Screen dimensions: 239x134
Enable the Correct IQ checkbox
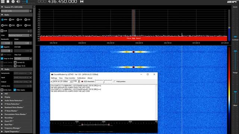pyautogui.click(x=15, y=62)
